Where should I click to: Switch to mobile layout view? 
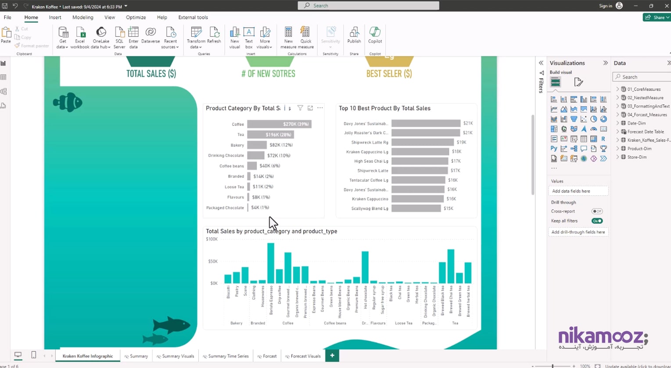34,355
